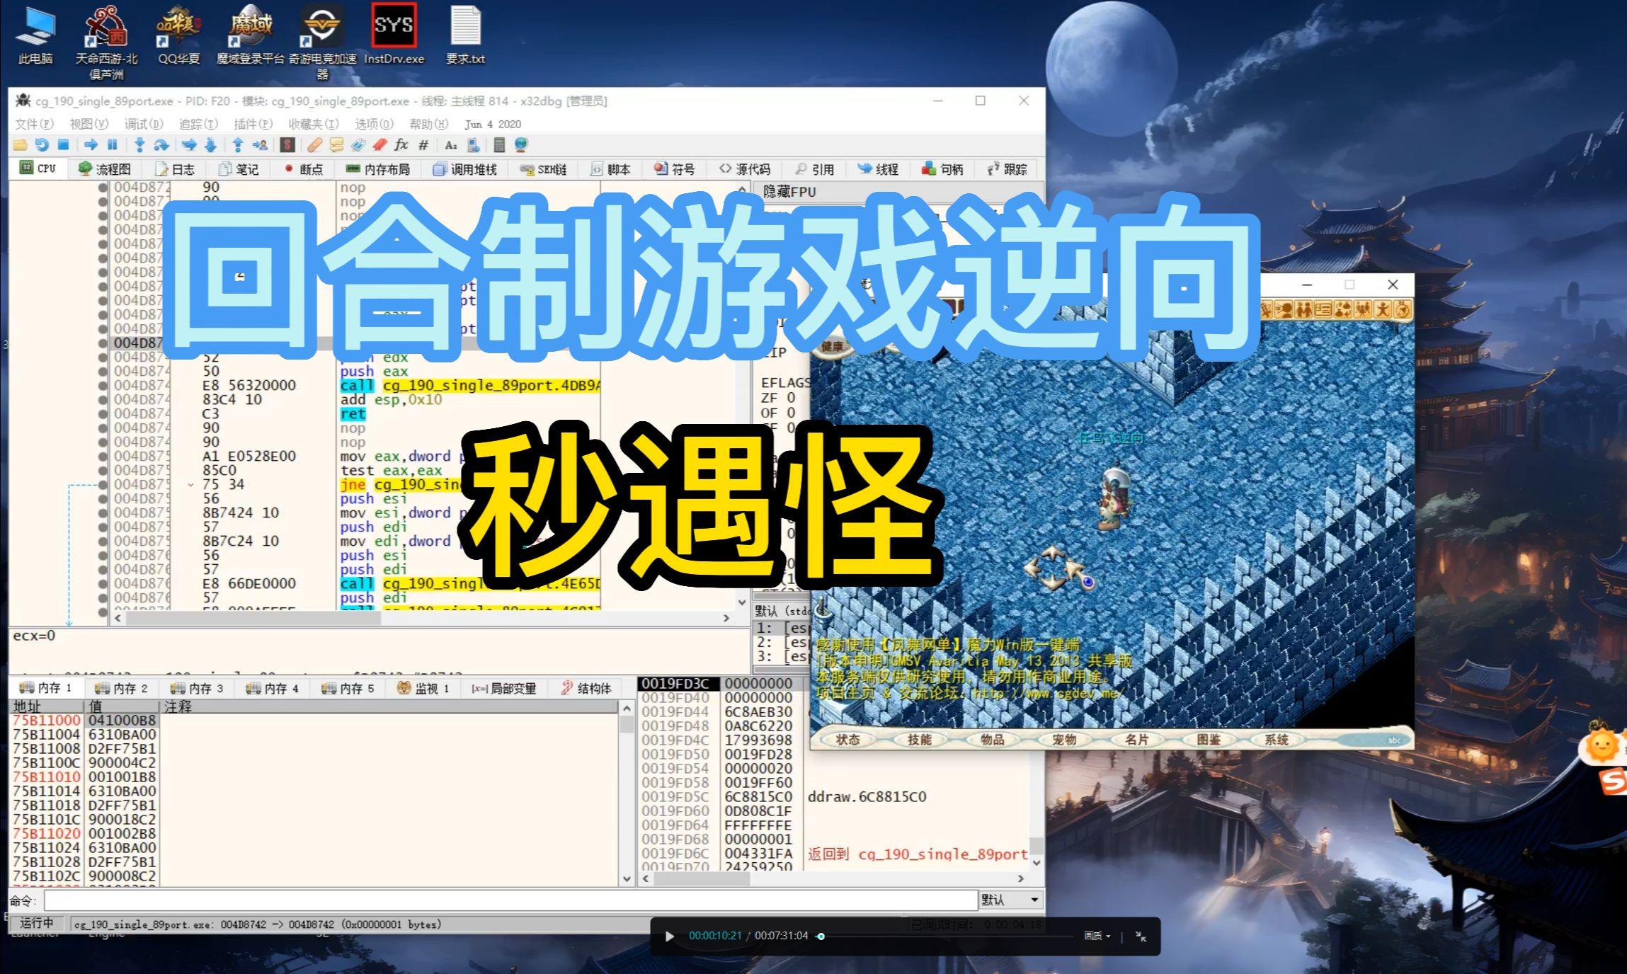Click the step over icon
This screenshot has height=974, width=1627.
(x=161, y=145)
